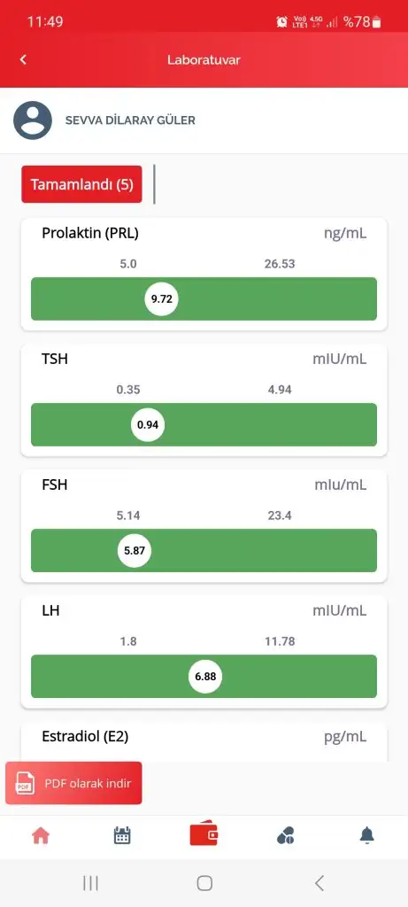Click the TSH 0.94 value marker
The height and width of the screenshot is (907, 408).
point(148,424)
